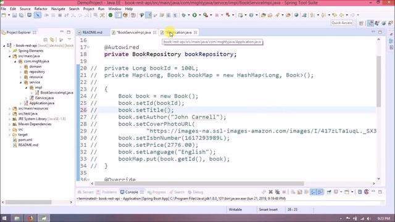
Task: Open the Refactor menu
Action: click(x=41, y=9)
